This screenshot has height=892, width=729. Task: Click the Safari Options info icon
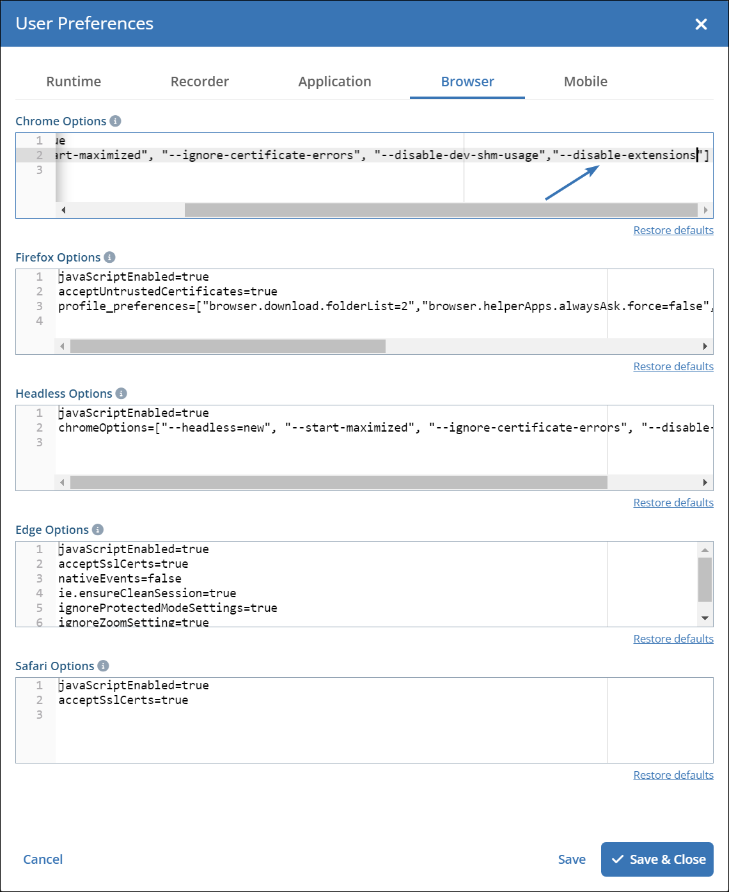click(x=103, y=666)
